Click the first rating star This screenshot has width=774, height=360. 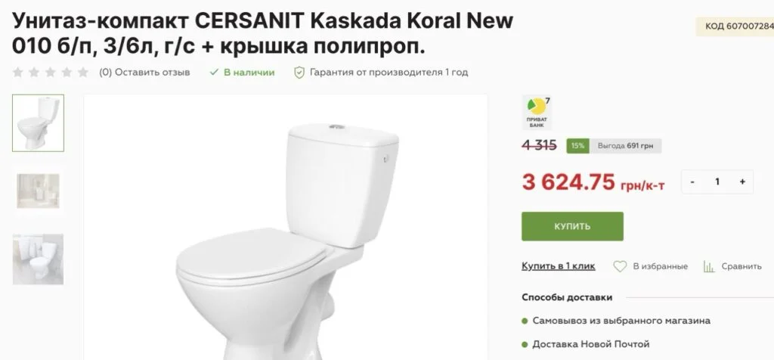(x=18, y=73)
